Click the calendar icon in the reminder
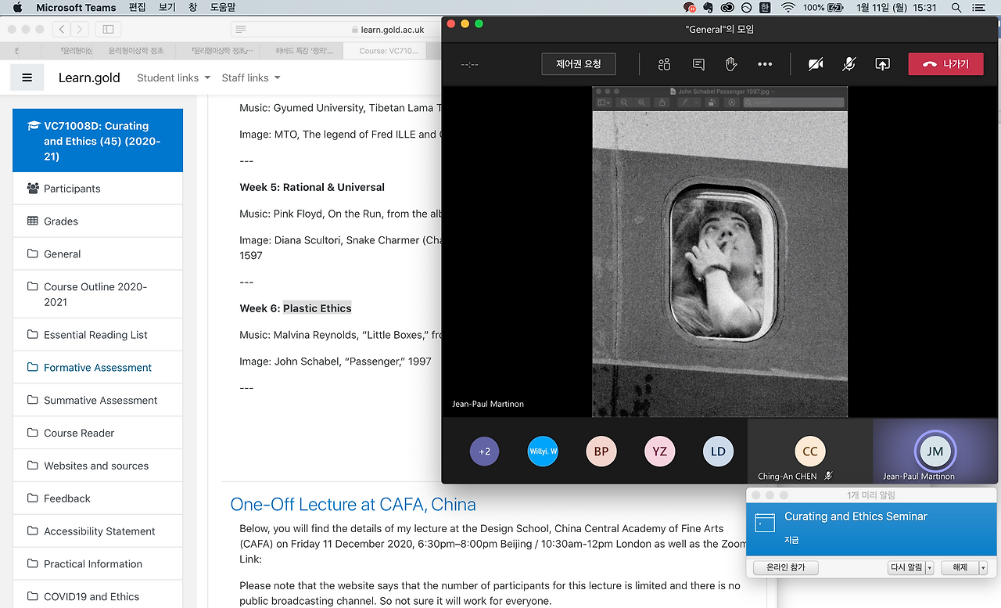The width and height of the screenshot is (1001, 608). [764, 523]
